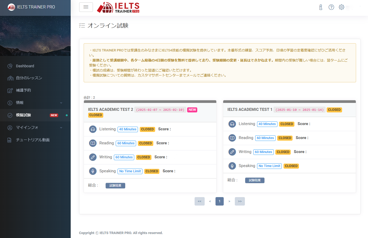Viewport: 368px width, 238px height.
Task: Click the sidebar IELTS TRAINER PRO logo icon
Action: click(x=11, y=7)
